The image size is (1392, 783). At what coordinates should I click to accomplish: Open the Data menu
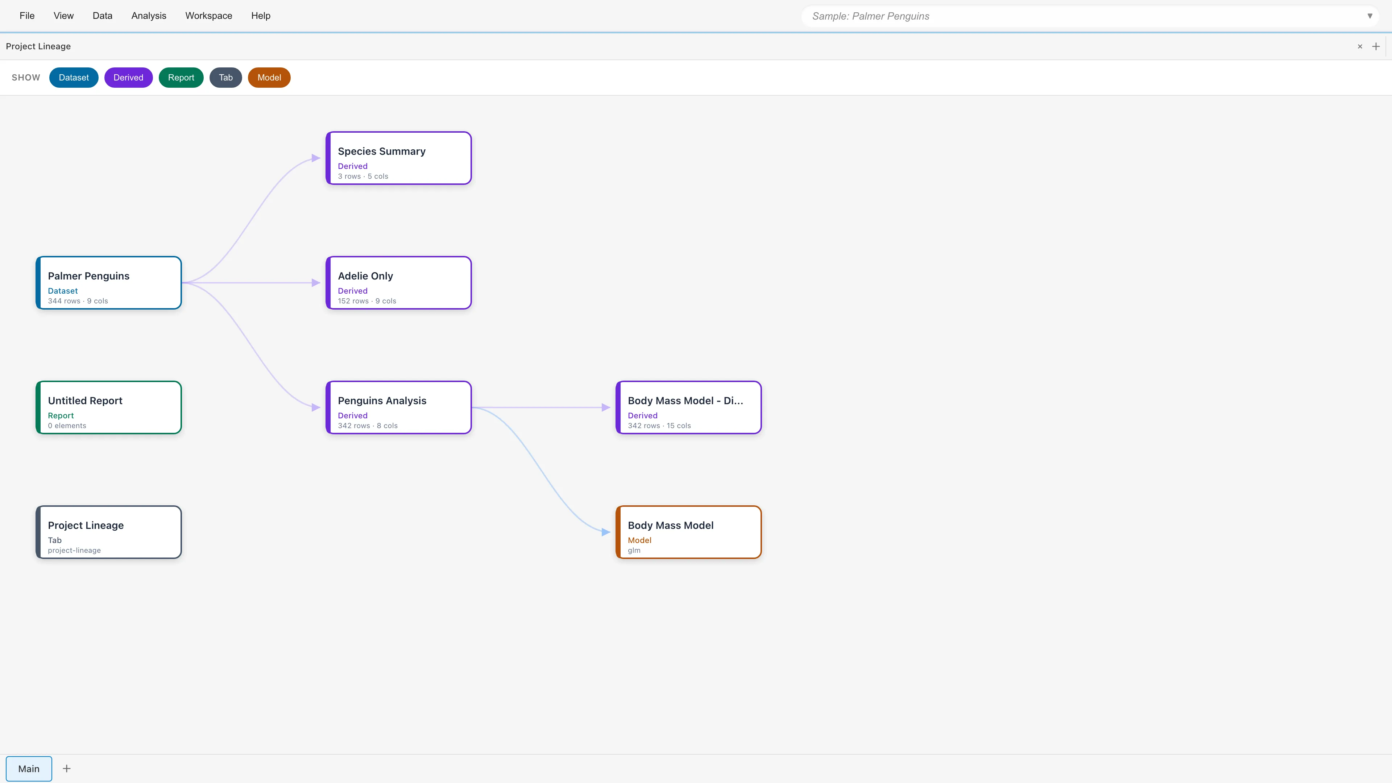pos(102,16)
